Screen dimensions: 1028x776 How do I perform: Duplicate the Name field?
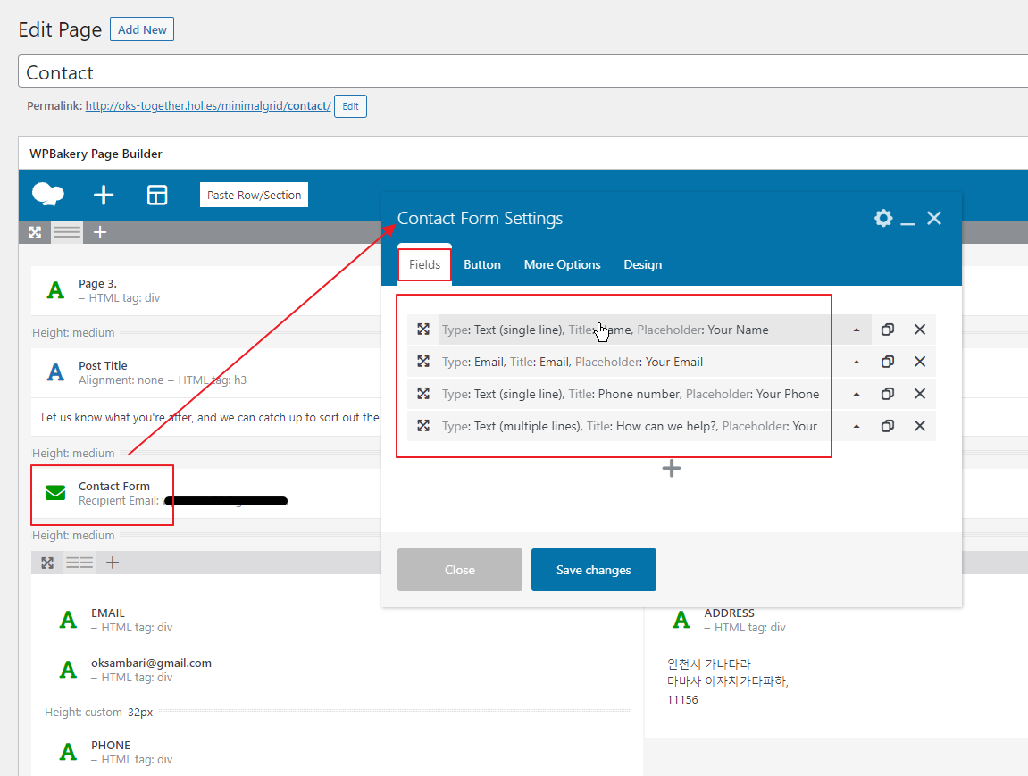point(888,329)
